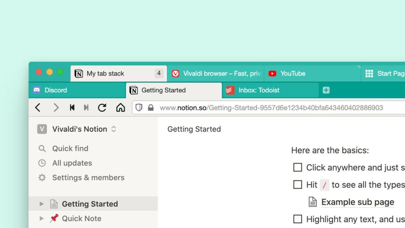Expand the Quick Note page
The width and height of the screenshot is (405, 228).
click(x=42, y=218)
